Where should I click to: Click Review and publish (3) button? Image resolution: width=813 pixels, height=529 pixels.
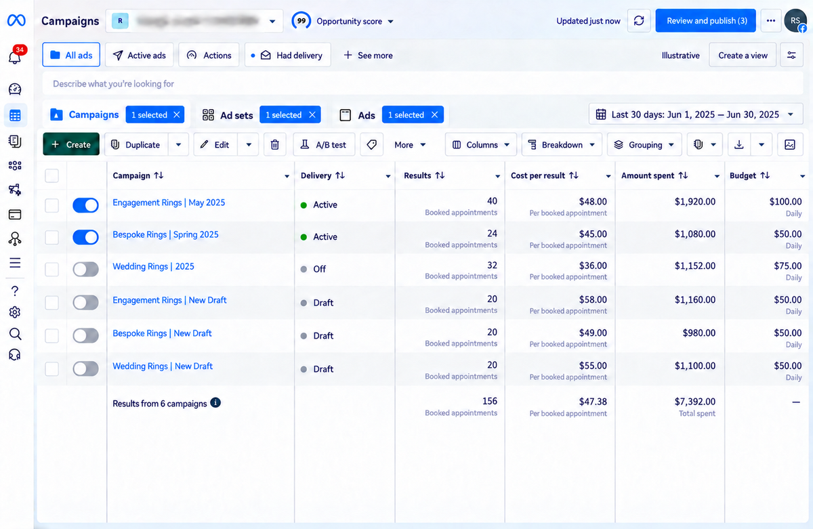(x=707, y=21)
